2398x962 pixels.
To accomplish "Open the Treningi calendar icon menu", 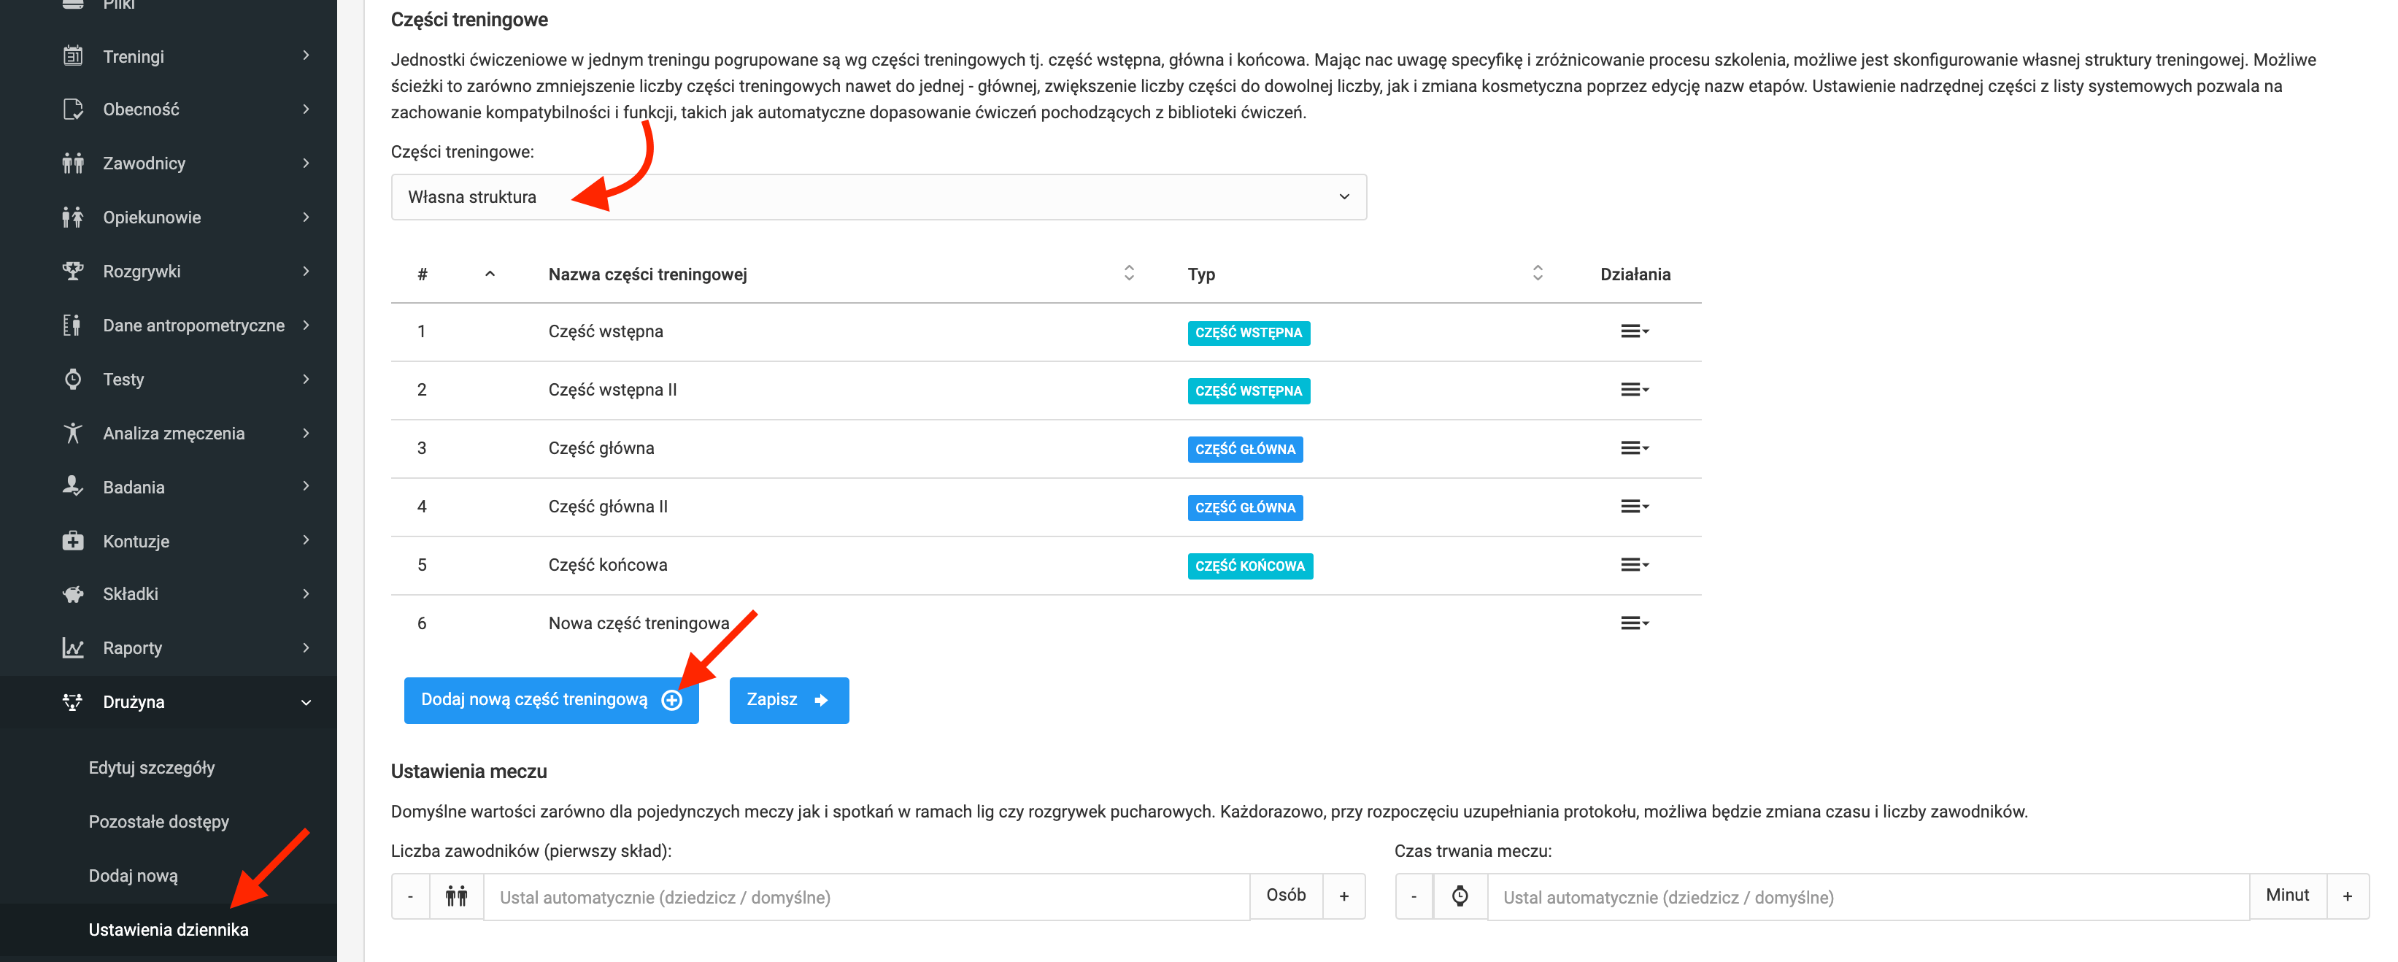I will [72, 56].
